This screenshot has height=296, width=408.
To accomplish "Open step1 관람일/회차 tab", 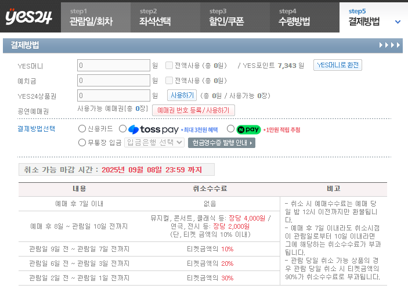I will coord(96,17).
